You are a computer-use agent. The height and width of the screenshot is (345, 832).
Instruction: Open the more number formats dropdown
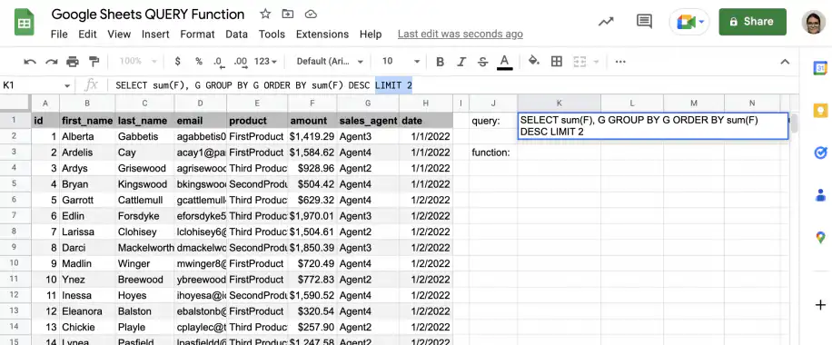(266, 62)
